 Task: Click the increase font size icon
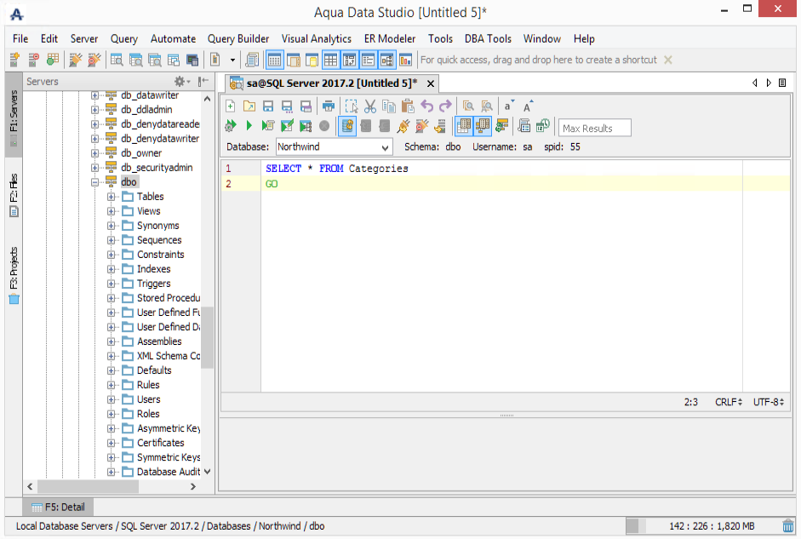click(529, 106)
